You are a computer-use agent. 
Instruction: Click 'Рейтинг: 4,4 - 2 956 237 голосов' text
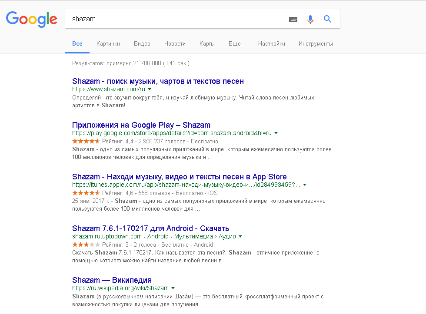click(160, 142)
